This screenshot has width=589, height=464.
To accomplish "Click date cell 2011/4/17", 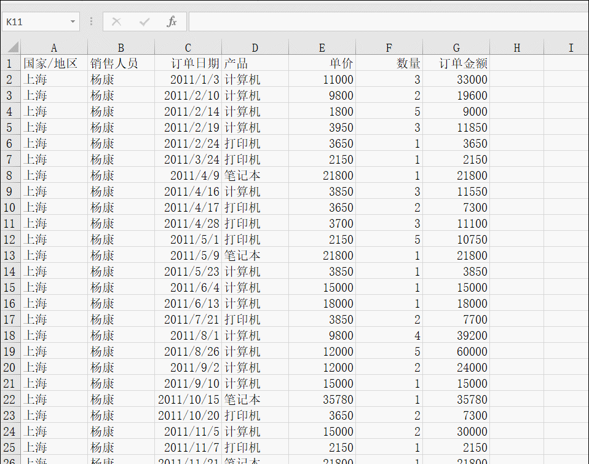I will [x=188, y=207].
